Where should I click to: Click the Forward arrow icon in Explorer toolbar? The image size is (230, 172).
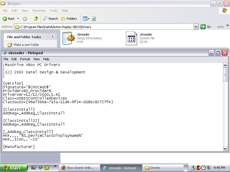pos(25,19)
